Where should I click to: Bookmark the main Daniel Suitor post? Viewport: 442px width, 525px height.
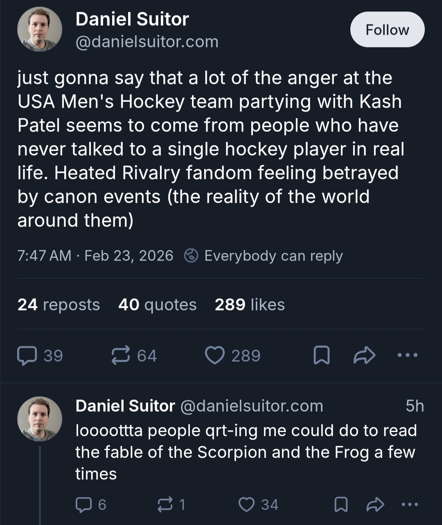point(321,355)
